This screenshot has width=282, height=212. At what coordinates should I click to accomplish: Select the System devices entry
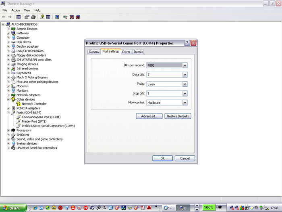click(x=27, y=144)
